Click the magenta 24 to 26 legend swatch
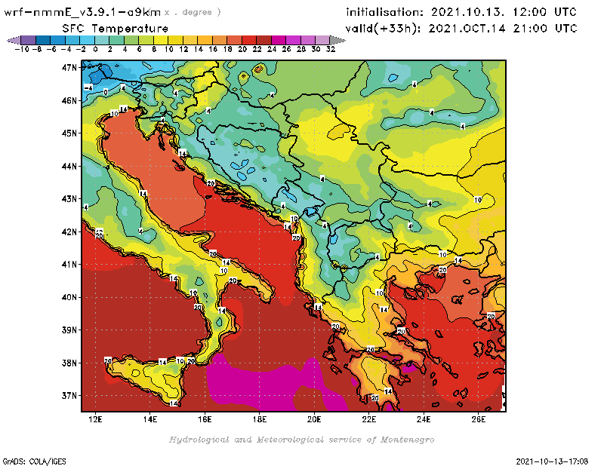This screenshot has width=604, height=466. click(x=279, y=40)
